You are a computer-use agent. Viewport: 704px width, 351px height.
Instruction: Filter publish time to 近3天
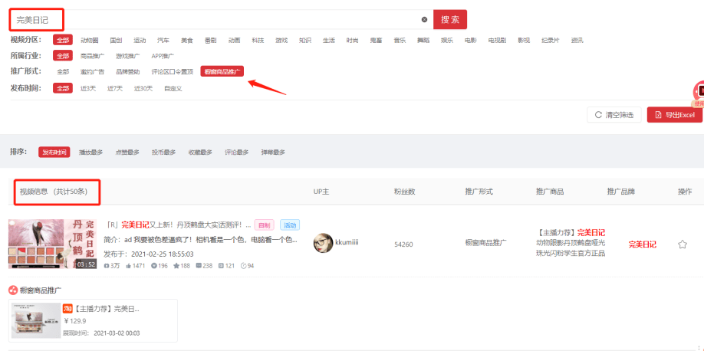[x=88, y=88]
